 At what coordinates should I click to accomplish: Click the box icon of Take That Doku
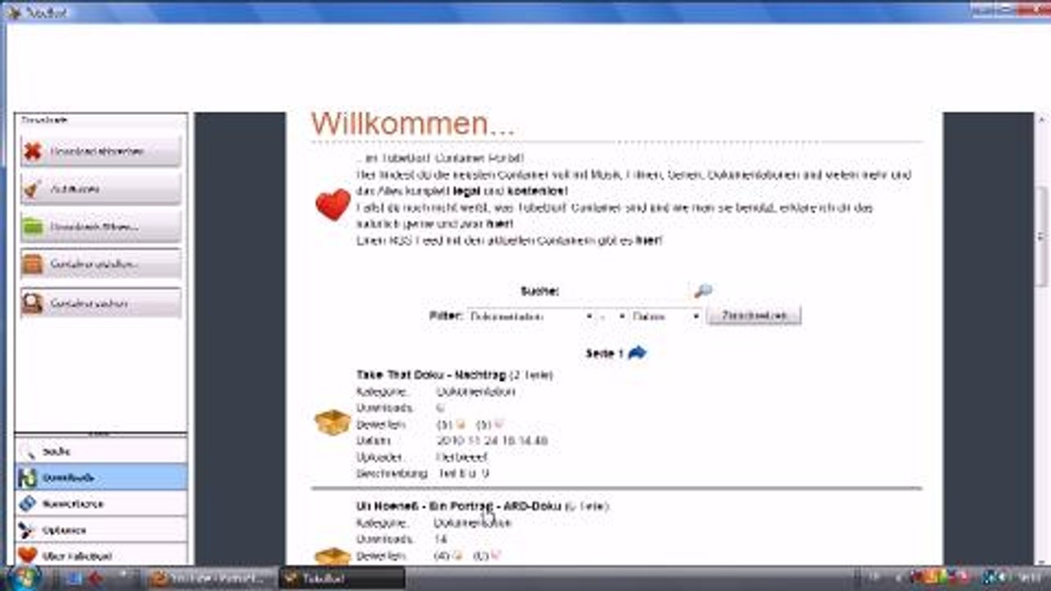pos(333,423)
